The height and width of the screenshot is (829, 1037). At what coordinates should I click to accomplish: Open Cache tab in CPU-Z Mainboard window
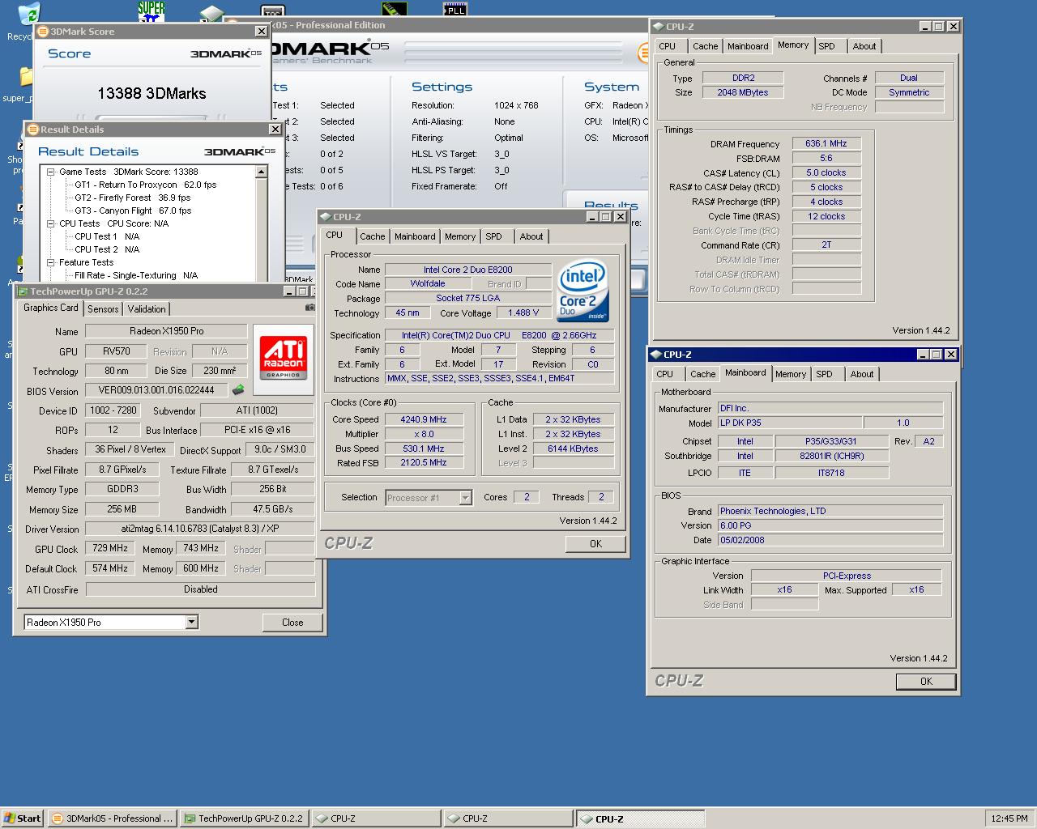point(702,374)
